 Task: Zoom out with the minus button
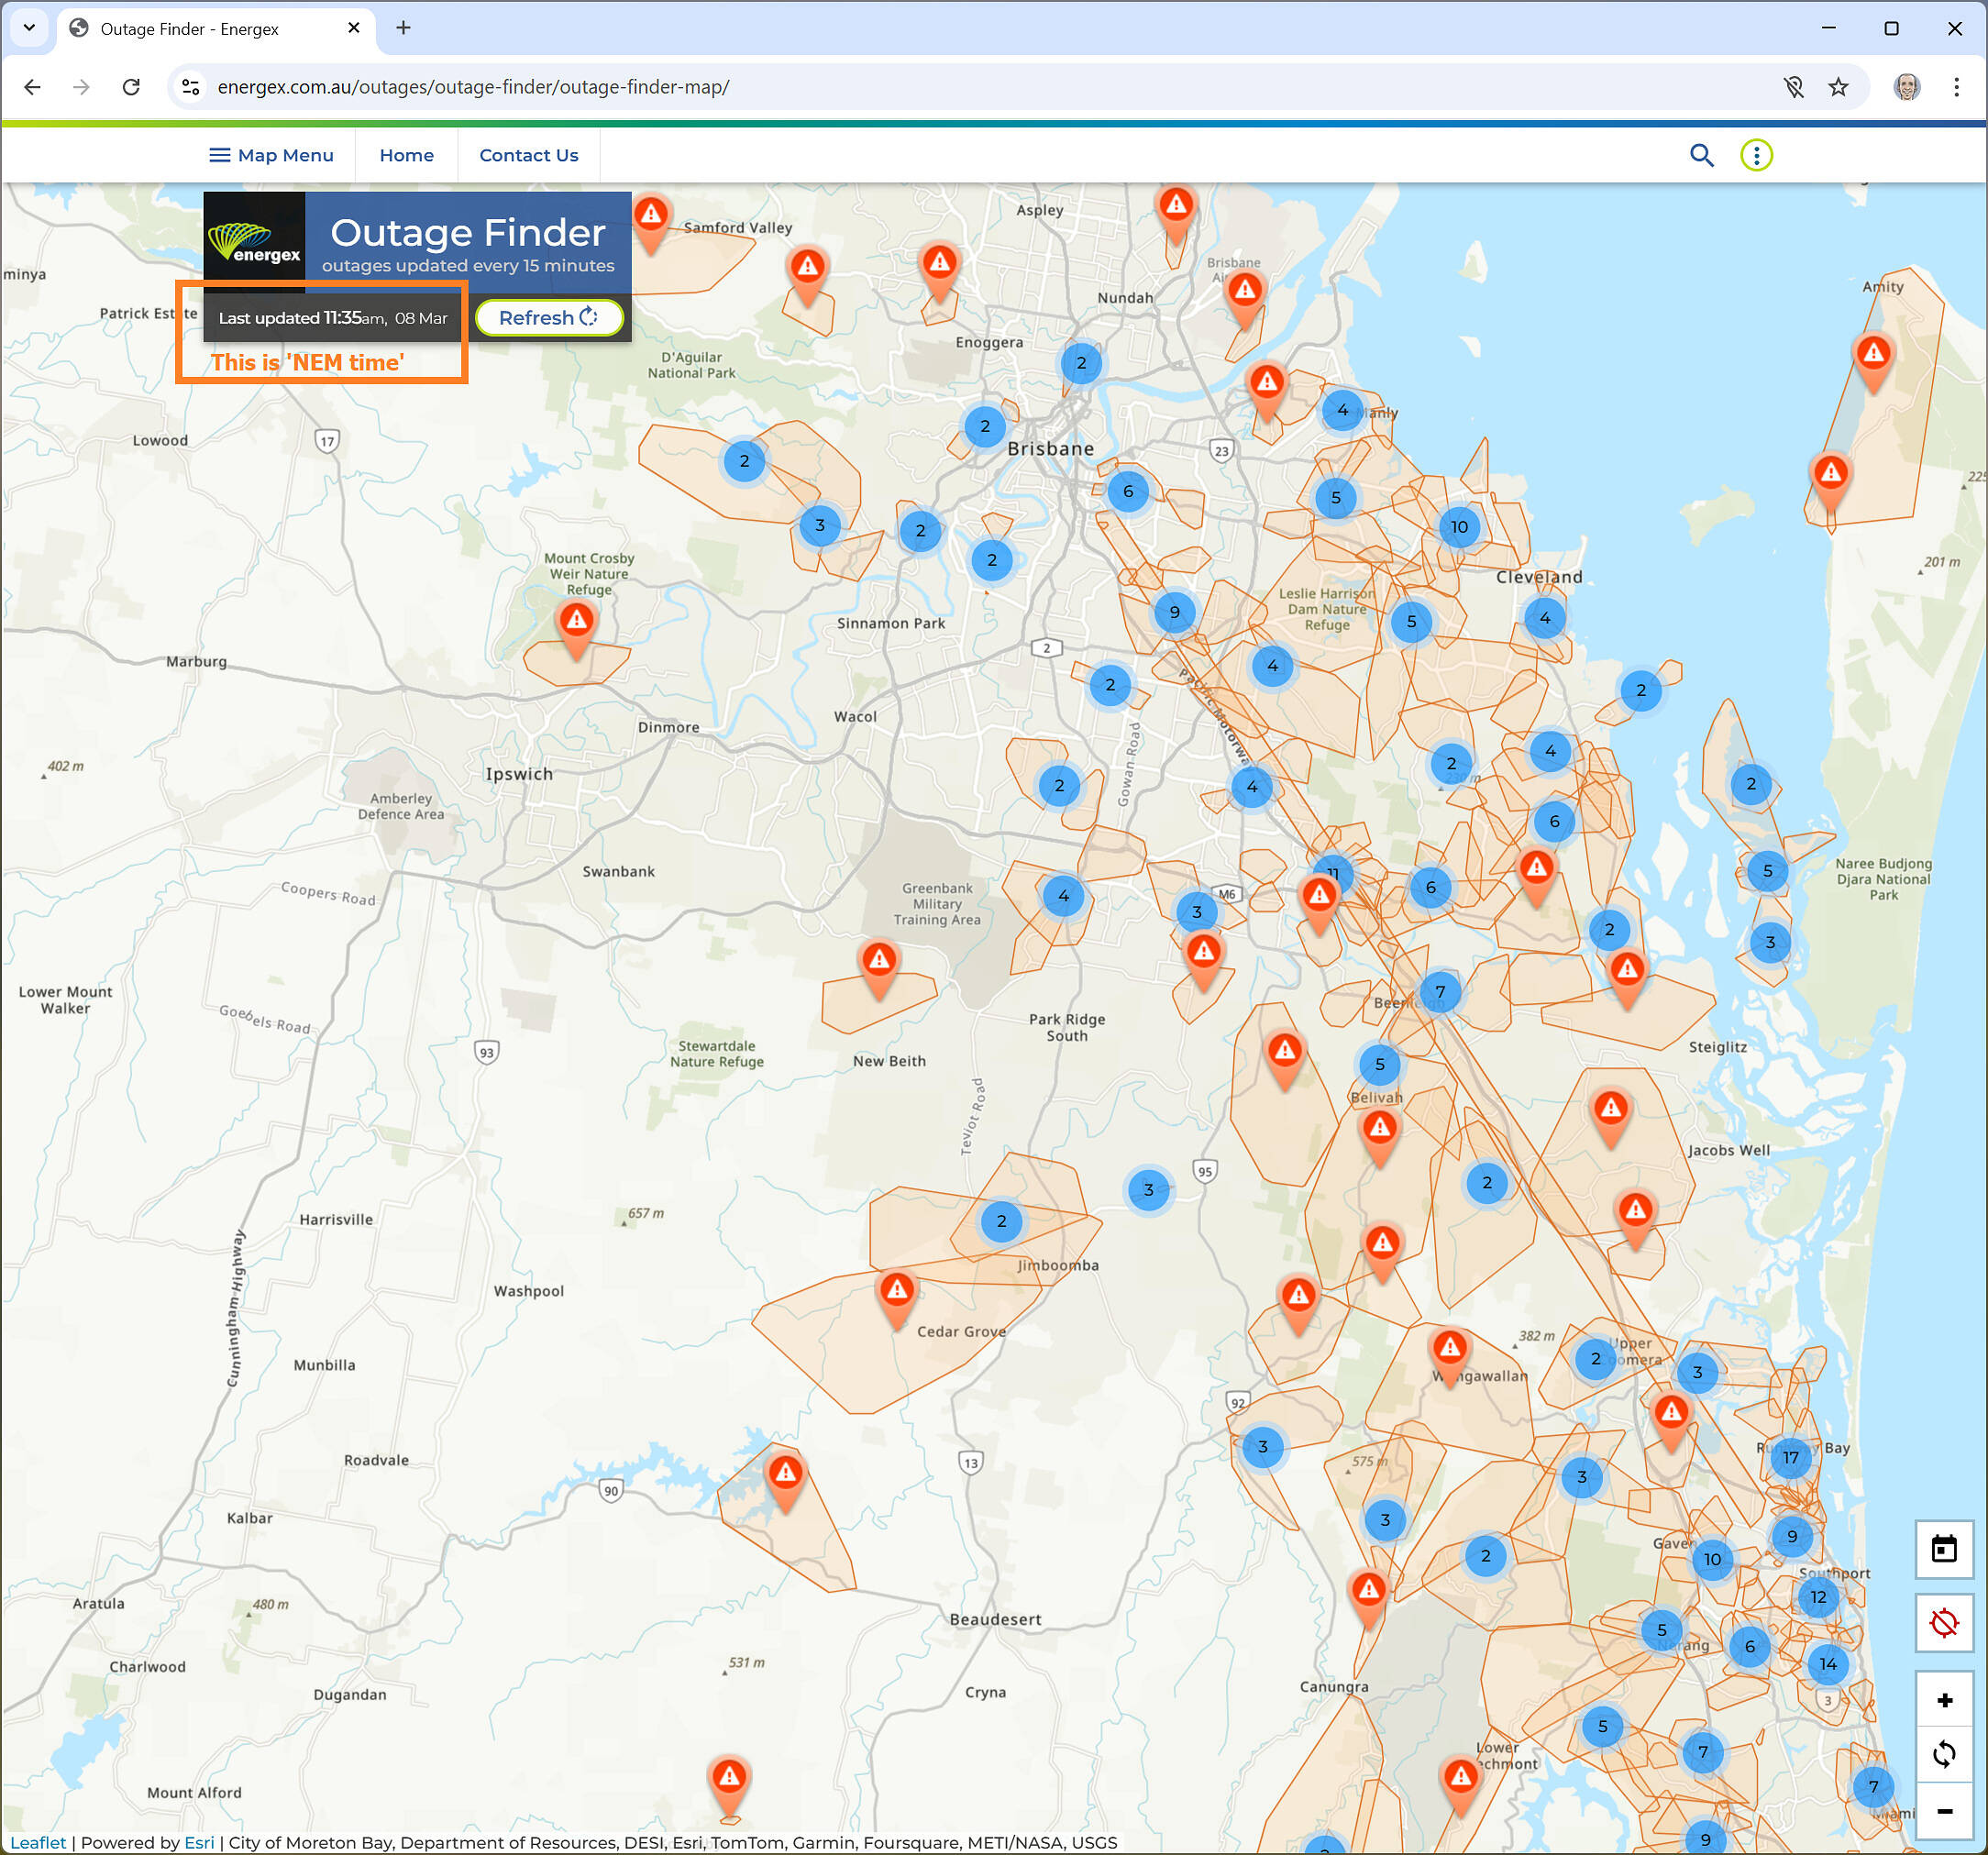1944,1810
